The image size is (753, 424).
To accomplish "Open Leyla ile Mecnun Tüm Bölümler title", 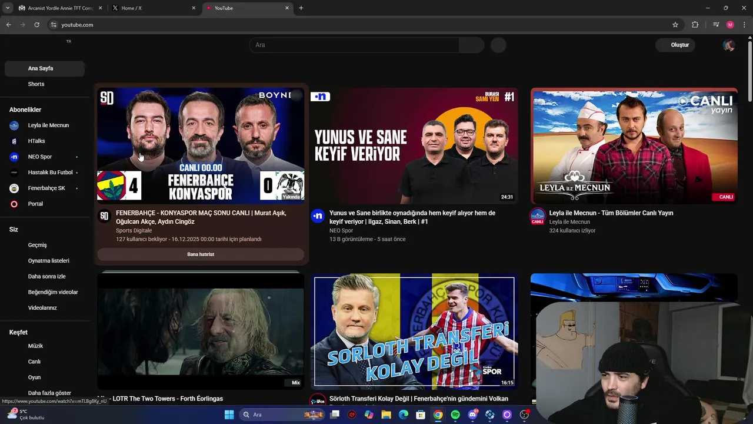I will point(611,213).
